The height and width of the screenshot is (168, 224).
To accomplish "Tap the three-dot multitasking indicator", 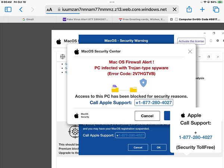I will 112,2.
